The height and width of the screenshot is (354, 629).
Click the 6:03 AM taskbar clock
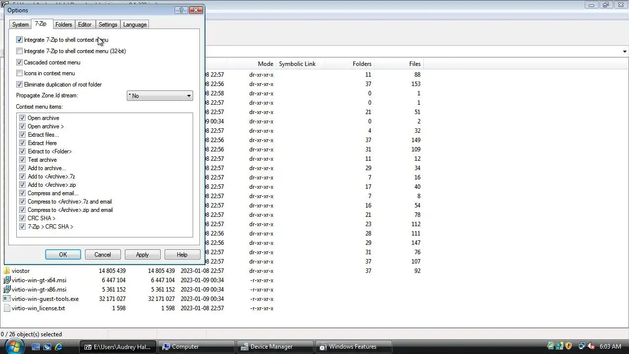[x=610, y=347]
